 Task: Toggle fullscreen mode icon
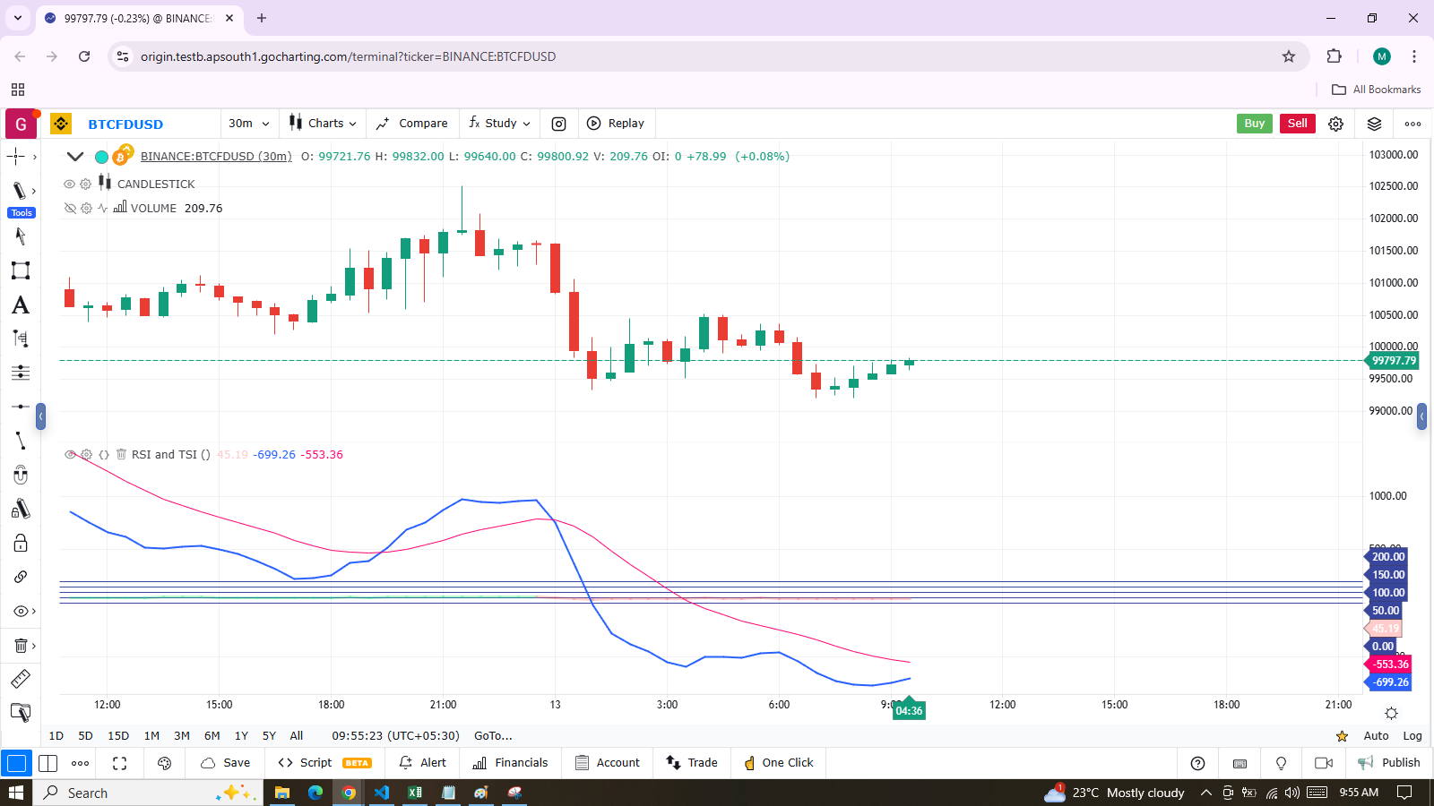pyautogui.click(x=119, y=763)
